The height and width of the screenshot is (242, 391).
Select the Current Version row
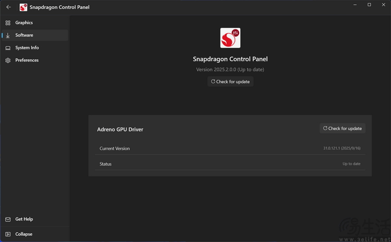[229, 148]
